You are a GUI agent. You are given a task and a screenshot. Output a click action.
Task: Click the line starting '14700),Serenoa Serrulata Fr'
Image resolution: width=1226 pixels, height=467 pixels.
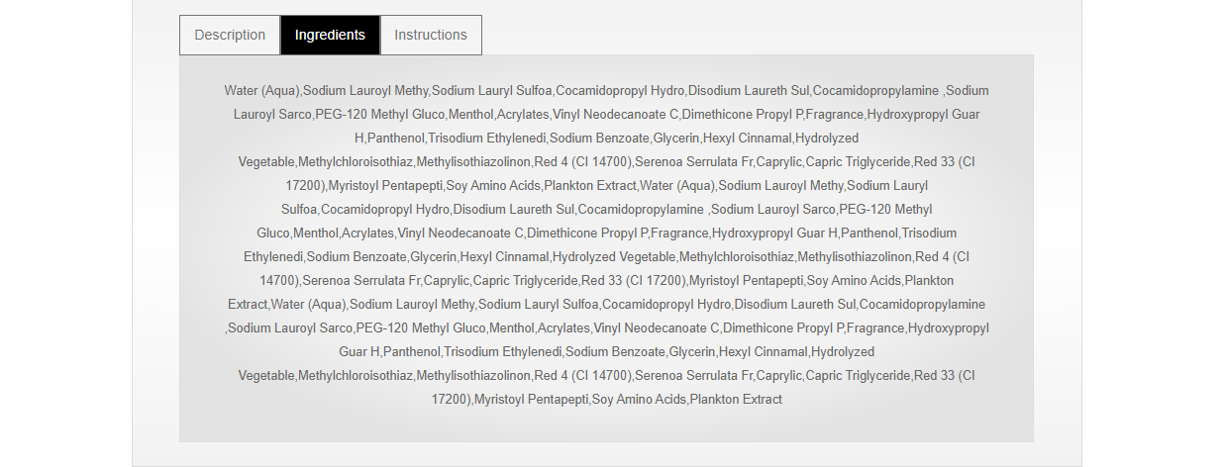[606, 281]
